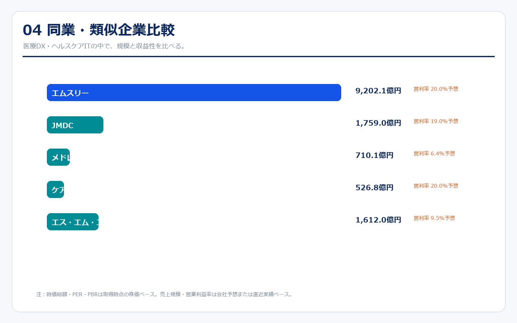Select the truncated メドレ bar
517x323 pixels.
tap(58, 157)
